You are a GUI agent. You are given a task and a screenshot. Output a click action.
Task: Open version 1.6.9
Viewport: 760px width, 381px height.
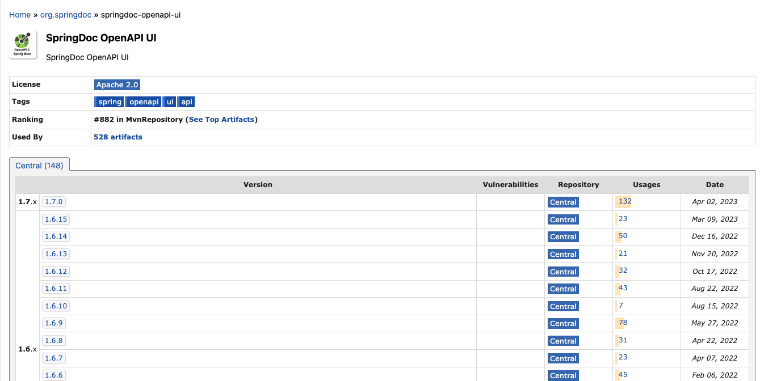tap(53, 323)
